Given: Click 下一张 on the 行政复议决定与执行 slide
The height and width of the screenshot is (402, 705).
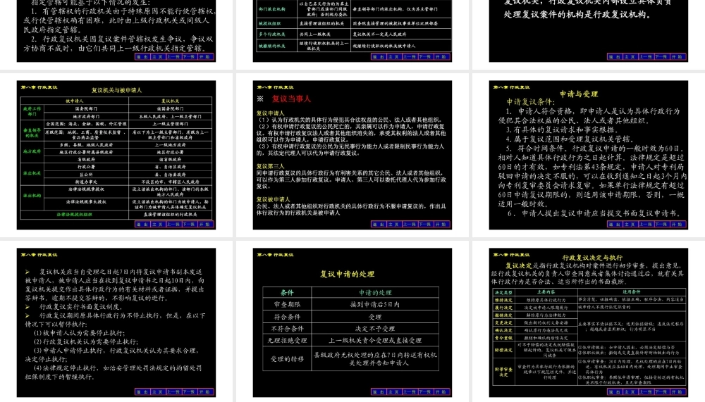Looking at the screenshot, I should 661,391.
